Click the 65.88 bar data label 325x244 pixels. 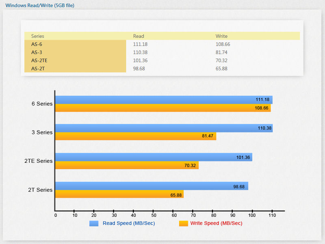(176, 195)
